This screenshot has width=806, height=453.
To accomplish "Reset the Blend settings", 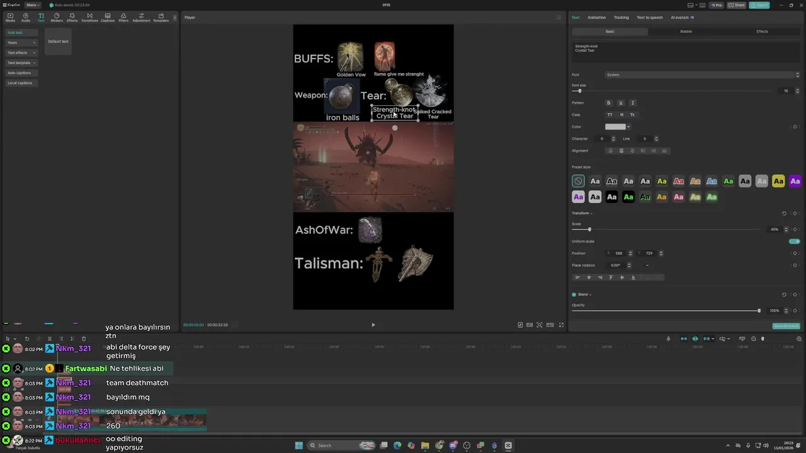I will 784,294.
